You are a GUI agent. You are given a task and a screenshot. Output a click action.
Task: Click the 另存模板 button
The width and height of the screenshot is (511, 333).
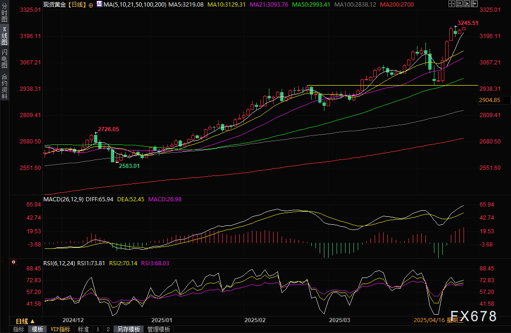tap(129, 329)
